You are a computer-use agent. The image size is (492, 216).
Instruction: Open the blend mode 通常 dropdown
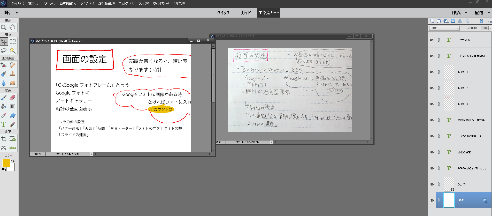(444, 28)
